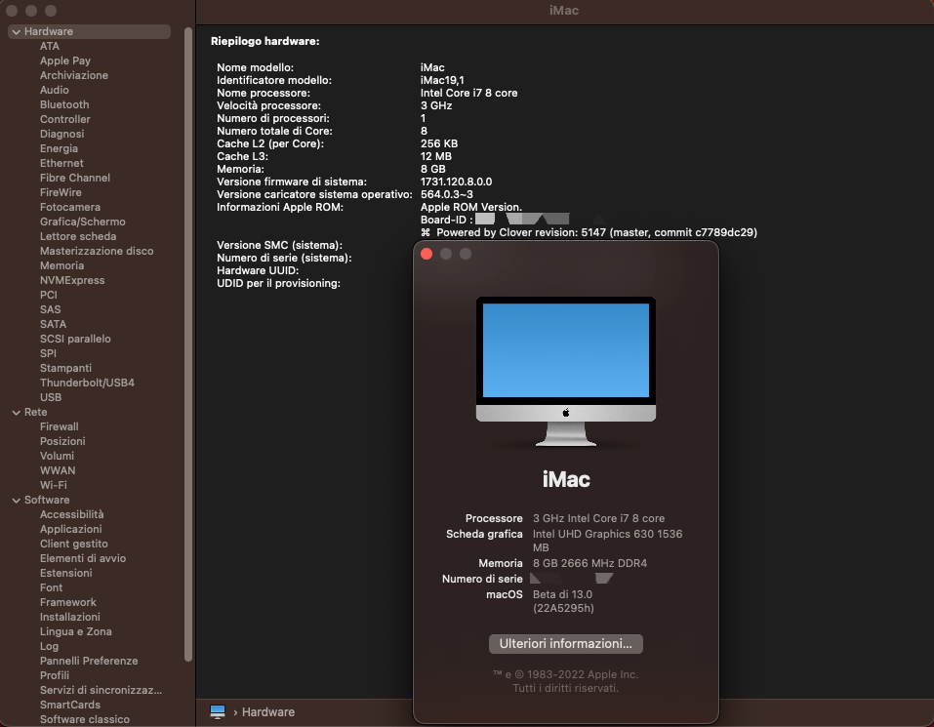Select Estensioni under Software

pos(66,574)
